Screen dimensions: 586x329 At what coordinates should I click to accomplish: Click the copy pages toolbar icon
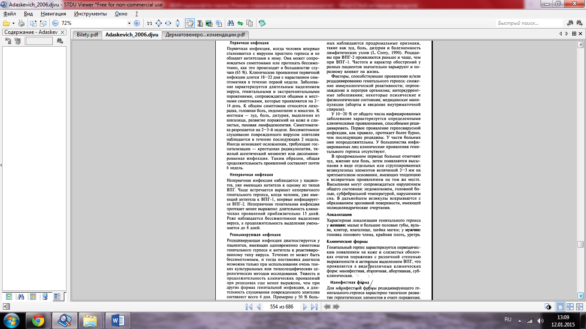250,23
